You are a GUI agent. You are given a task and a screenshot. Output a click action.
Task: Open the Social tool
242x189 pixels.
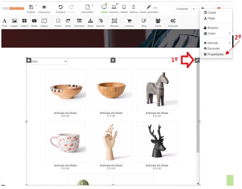[158, 22]
